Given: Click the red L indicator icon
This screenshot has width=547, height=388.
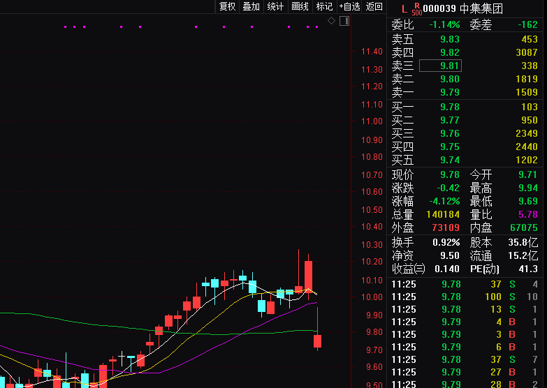Looking at the screenshot, I should [404, 9].
